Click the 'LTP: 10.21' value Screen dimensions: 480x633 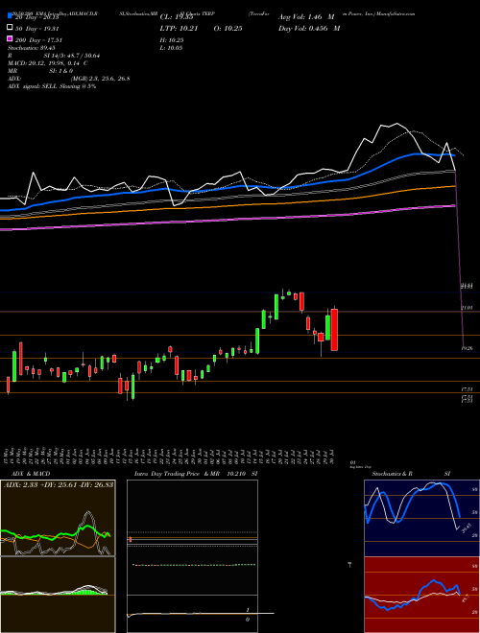(179, 28)
